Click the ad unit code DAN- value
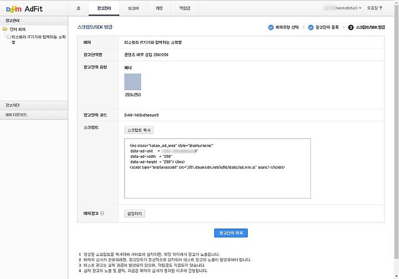 tap(141, 115)
